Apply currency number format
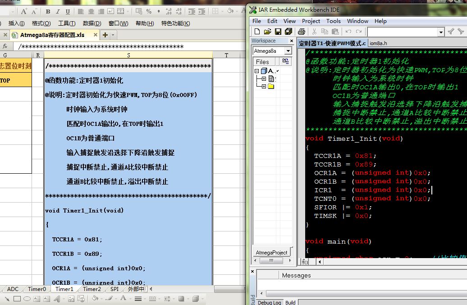This screenshot has width=467, height=305. [139, 12]
